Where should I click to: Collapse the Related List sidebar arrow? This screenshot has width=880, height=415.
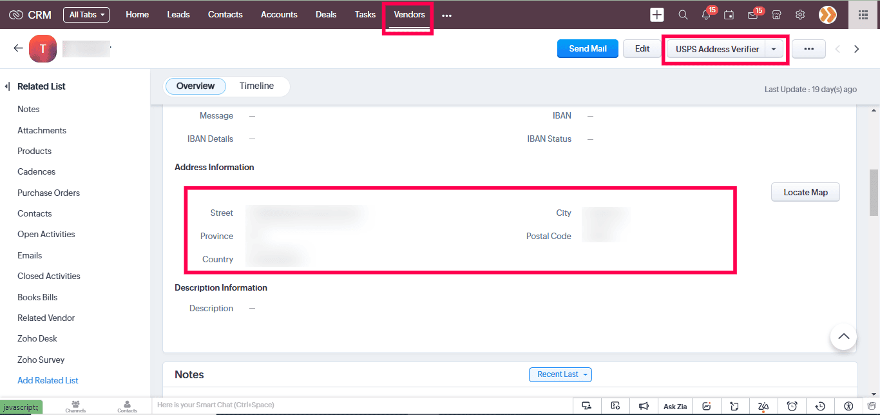click(7, 86)
